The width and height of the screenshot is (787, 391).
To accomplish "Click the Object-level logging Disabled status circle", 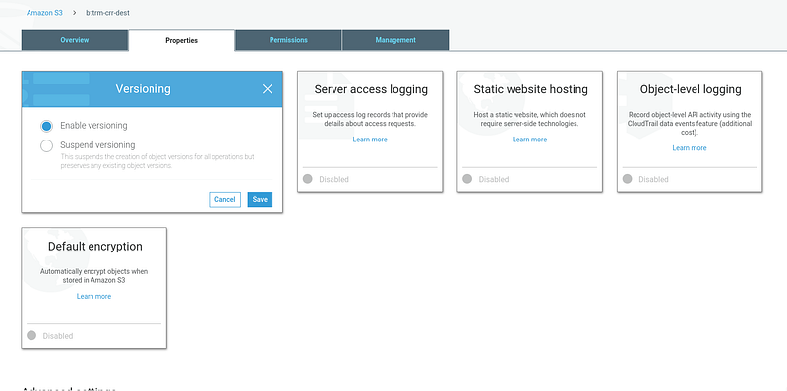I will [627, 179].
